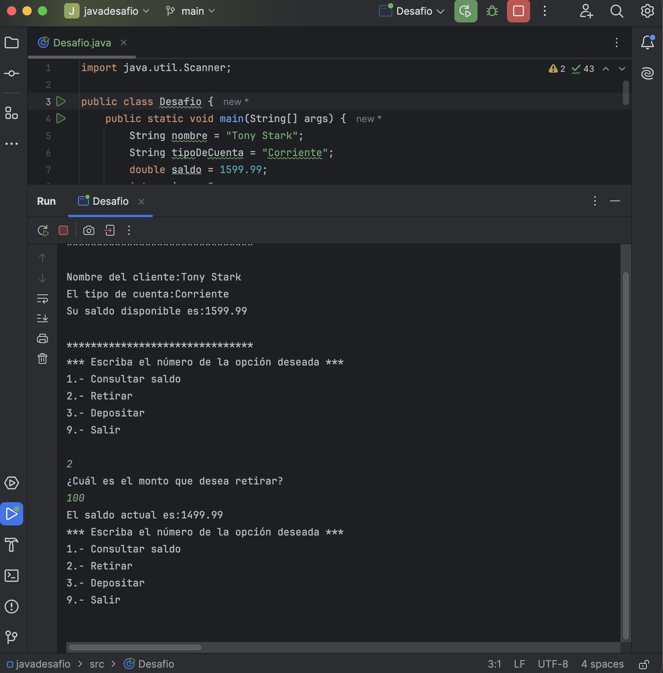Print console output icon

point(42,339)
